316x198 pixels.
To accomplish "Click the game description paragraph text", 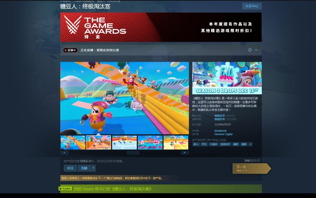I will [225, 104].
